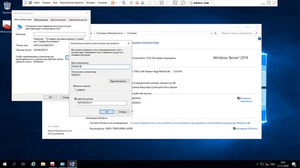300x168 pixels.
Task: Click the stretch guest display icon
Action: pos(183,3)
